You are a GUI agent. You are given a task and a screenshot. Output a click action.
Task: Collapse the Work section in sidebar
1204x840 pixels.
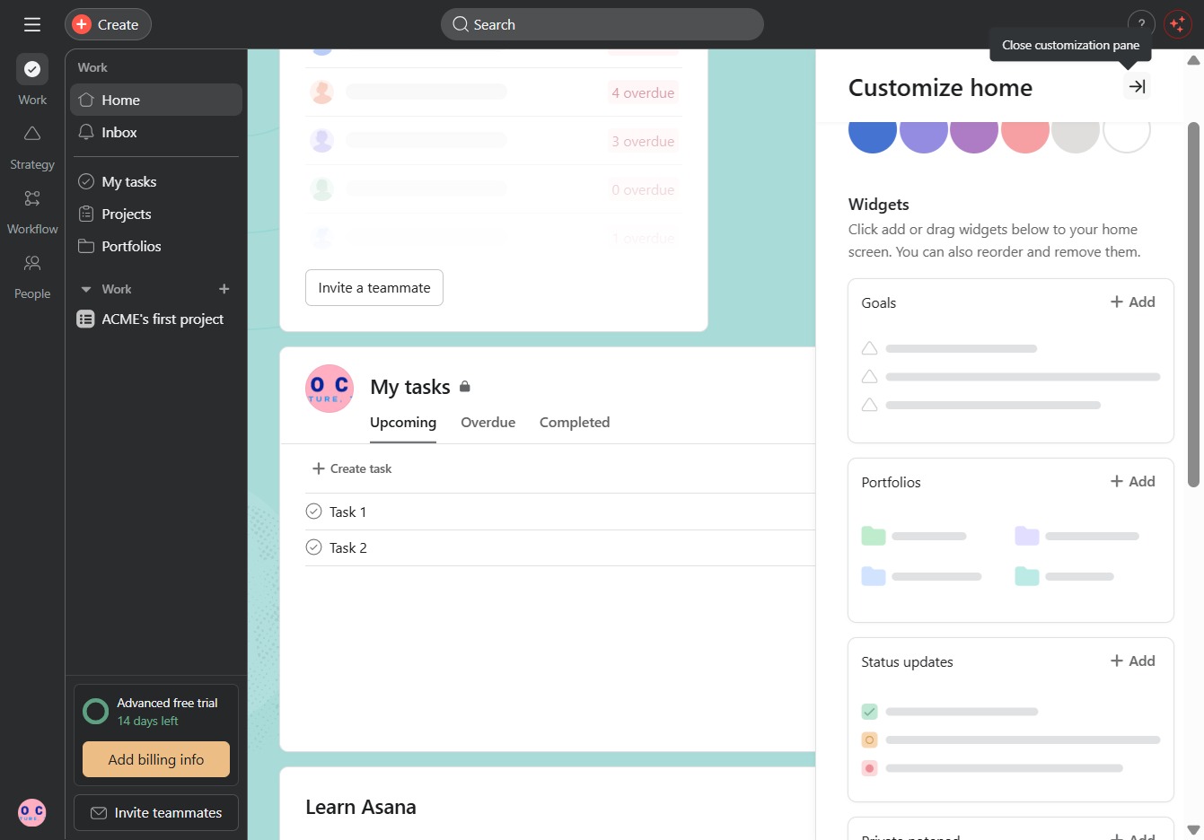86,289
